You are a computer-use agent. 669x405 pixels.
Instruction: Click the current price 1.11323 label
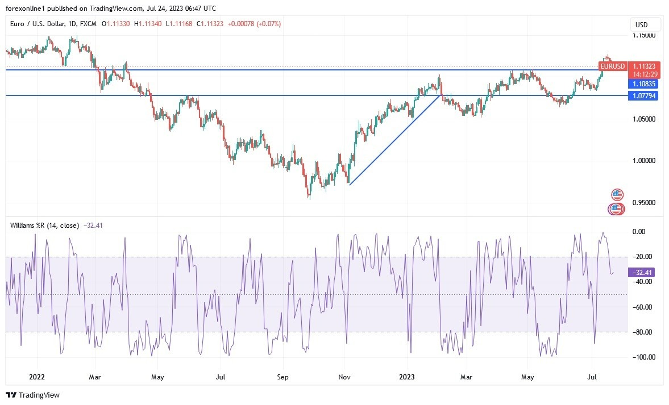point(644,66)
